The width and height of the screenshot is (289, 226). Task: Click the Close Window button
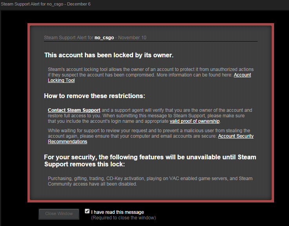[x=59, y=214]
